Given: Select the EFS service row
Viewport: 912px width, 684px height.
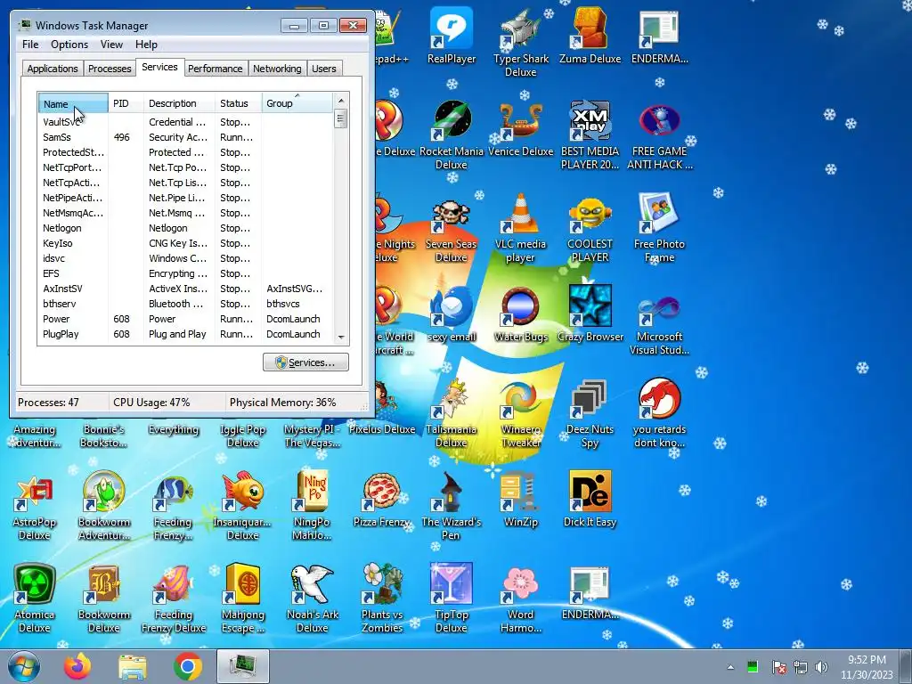Looking at the screenshot, I should pos(185,273).
